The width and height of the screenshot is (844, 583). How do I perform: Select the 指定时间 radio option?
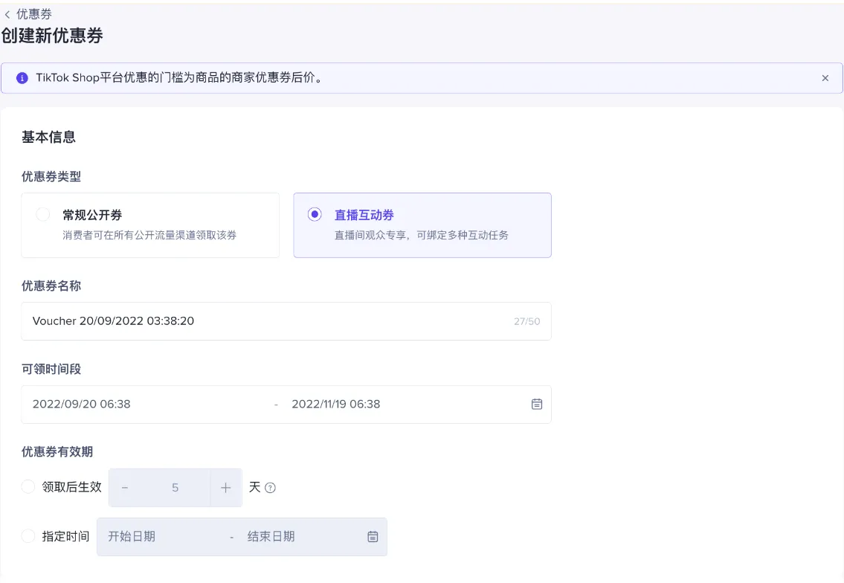(x=28, y=536)
